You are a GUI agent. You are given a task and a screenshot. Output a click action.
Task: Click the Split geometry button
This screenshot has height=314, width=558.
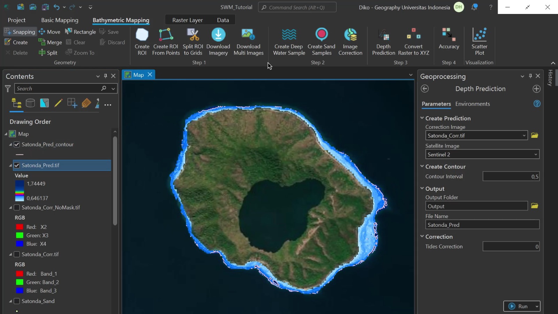pos(48,53)
